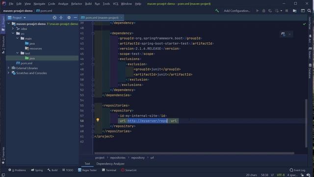The width and height of the screenshot is (314, 177).
Task: Hide the Project tool window
Action: tap(75, 18)
